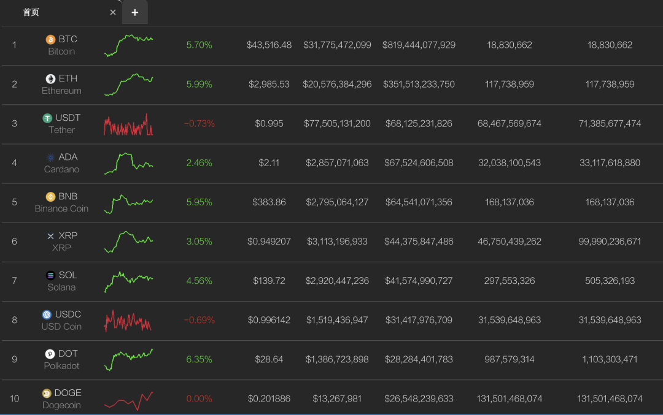Click the $139.72 Solana price
Viewport: 663px width, 415px height.
click(269, 281)
